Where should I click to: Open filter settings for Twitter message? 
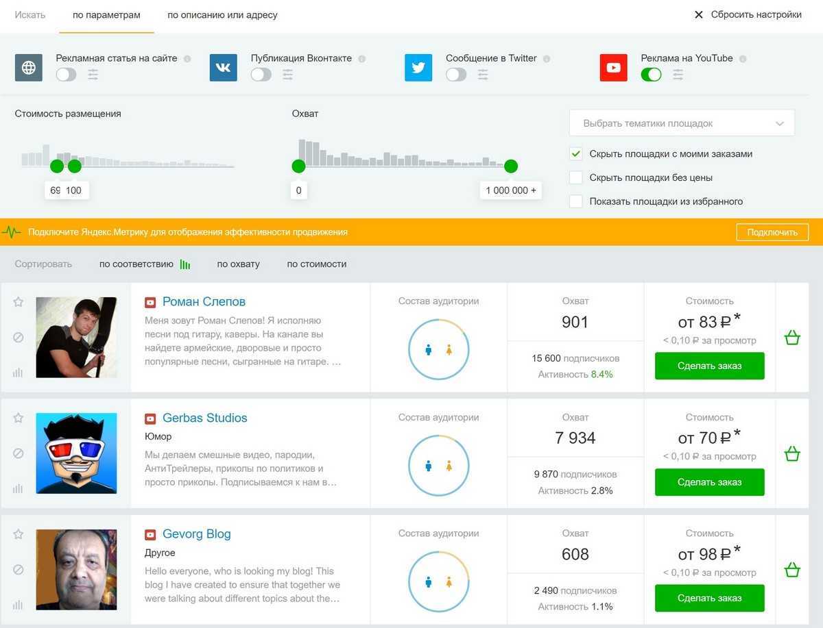tap(483, 75)
